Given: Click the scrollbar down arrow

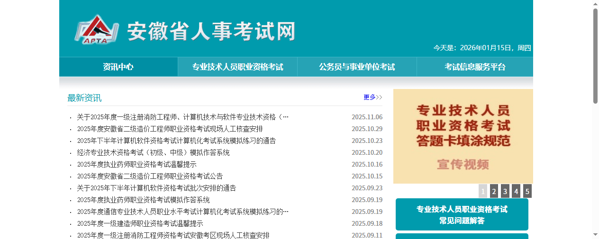Looking at the screenshot, I should click(595, 235).
